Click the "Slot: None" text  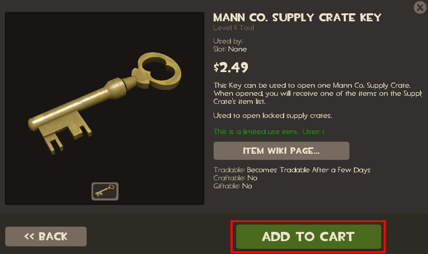[x=230, y=50]
